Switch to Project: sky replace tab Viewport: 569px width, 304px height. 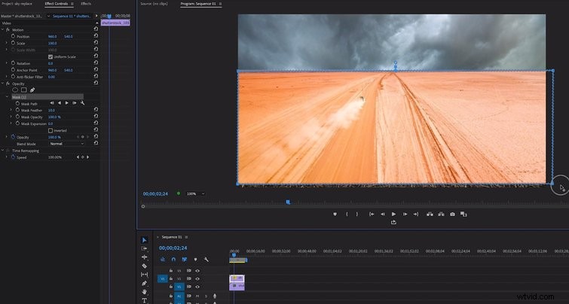[17, 4]
